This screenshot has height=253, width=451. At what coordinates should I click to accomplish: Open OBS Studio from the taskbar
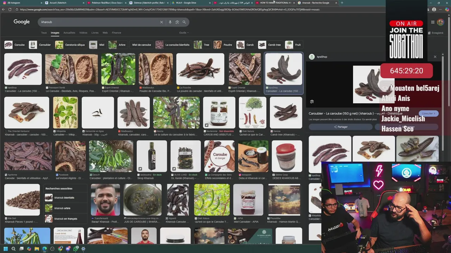click(x=52, y=249)
